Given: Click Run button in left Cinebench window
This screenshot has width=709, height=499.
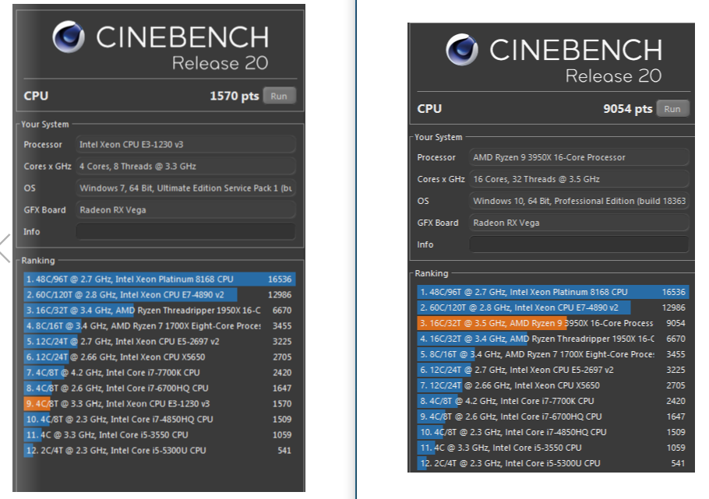Looking at the screenshot, I should (x=279, y=96).
